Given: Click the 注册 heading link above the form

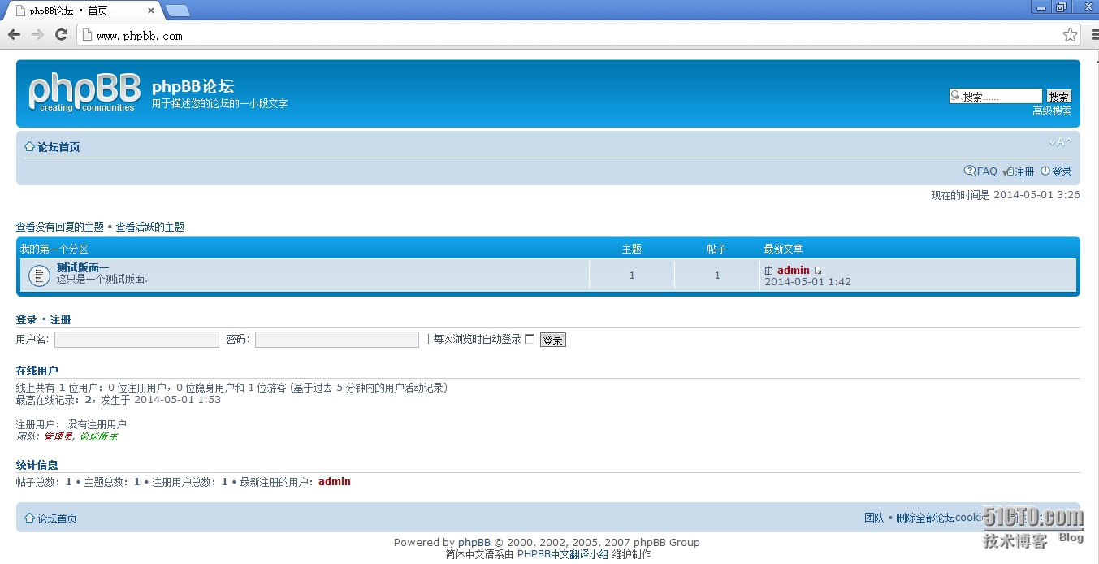Looking at the screenshot, I should [60, 319].
